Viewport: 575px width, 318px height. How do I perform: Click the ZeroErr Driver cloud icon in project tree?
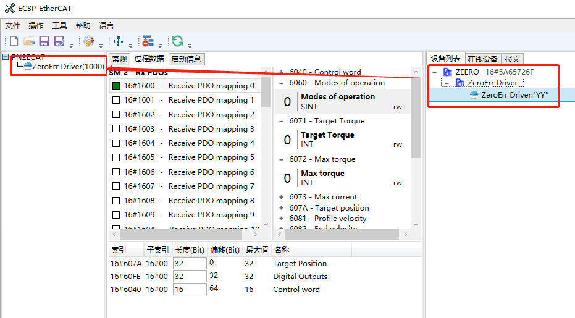28,66
